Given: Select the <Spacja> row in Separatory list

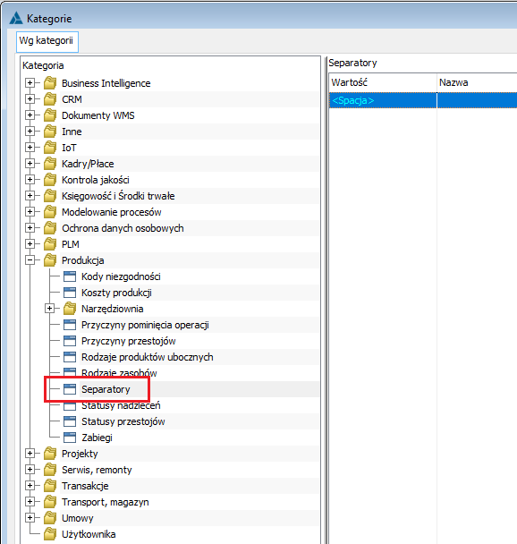Looking at the screenshot, I should click(423, 100).
